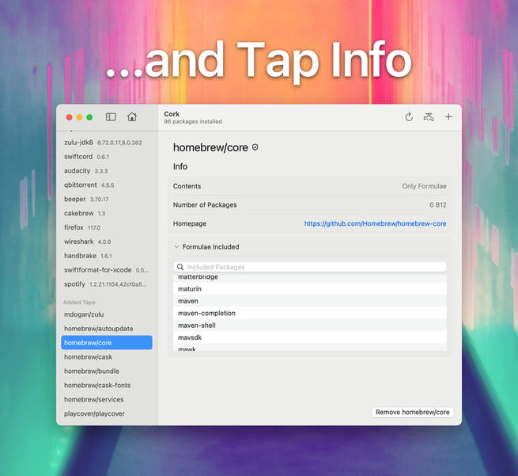Open the homebrew/services tap

[x=107, y=400]
